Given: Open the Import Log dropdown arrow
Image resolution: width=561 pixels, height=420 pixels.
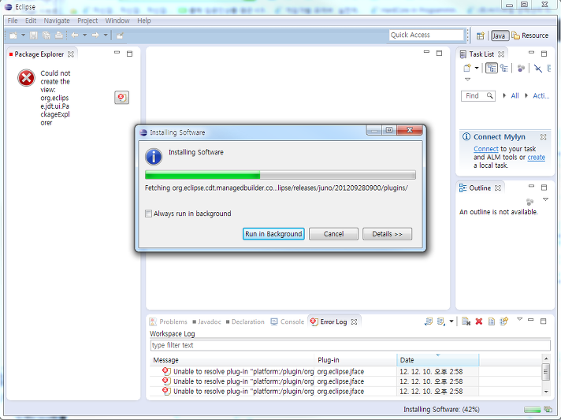Looking at the screenshot, I should point(451,322).
